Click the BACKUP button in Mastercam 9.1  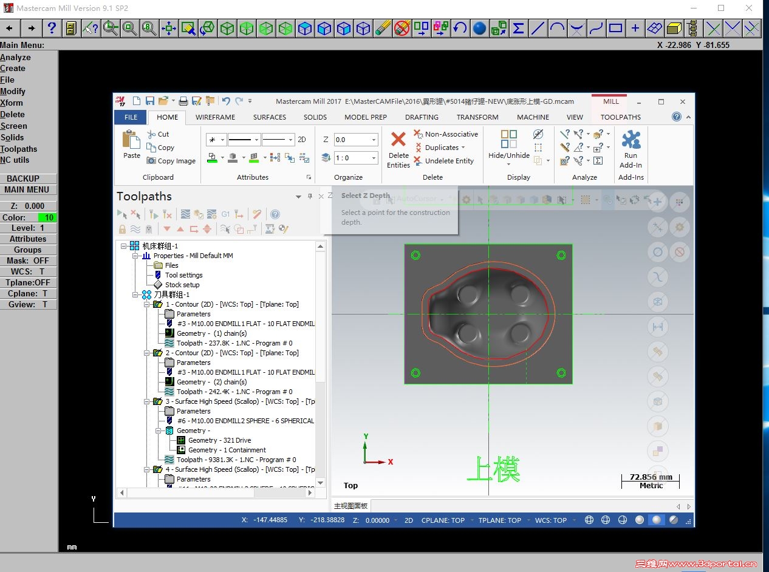pos(28,179)
